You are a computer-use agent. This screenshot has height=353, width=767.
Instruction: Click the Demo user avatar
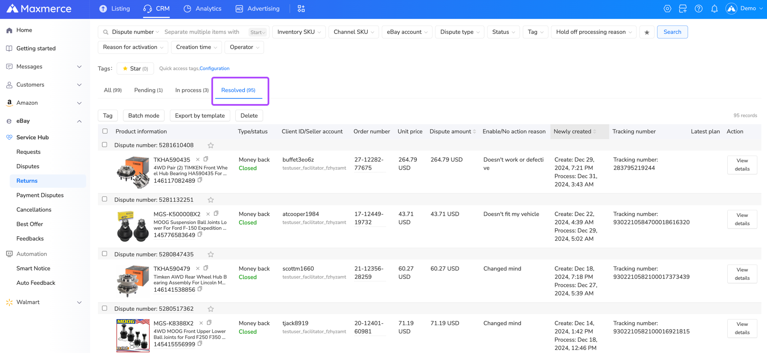click(x=731, y=9)
